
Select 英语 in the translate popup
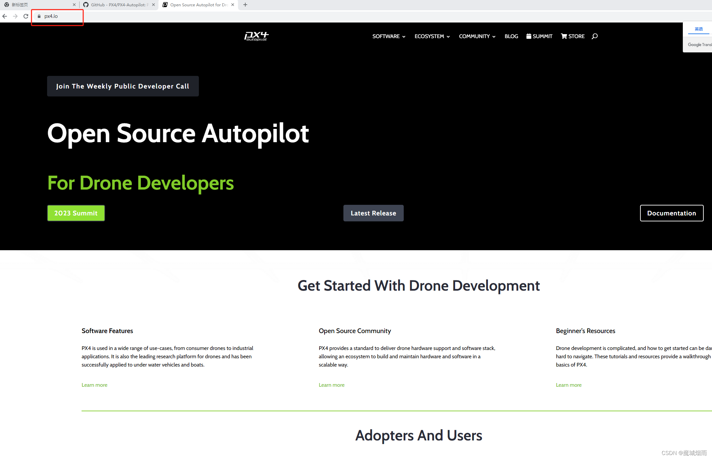[x=699, y=29]
